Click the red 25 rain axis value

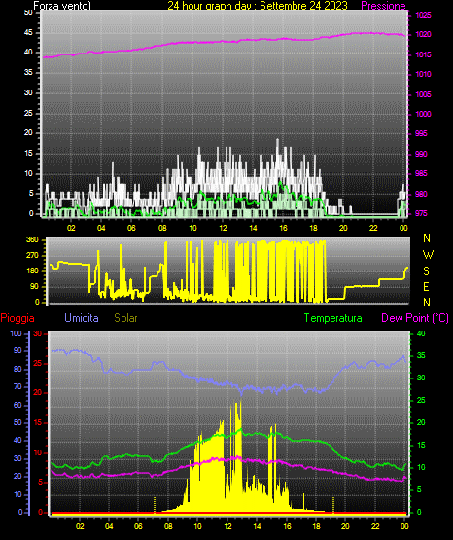(x=38, y=363)
